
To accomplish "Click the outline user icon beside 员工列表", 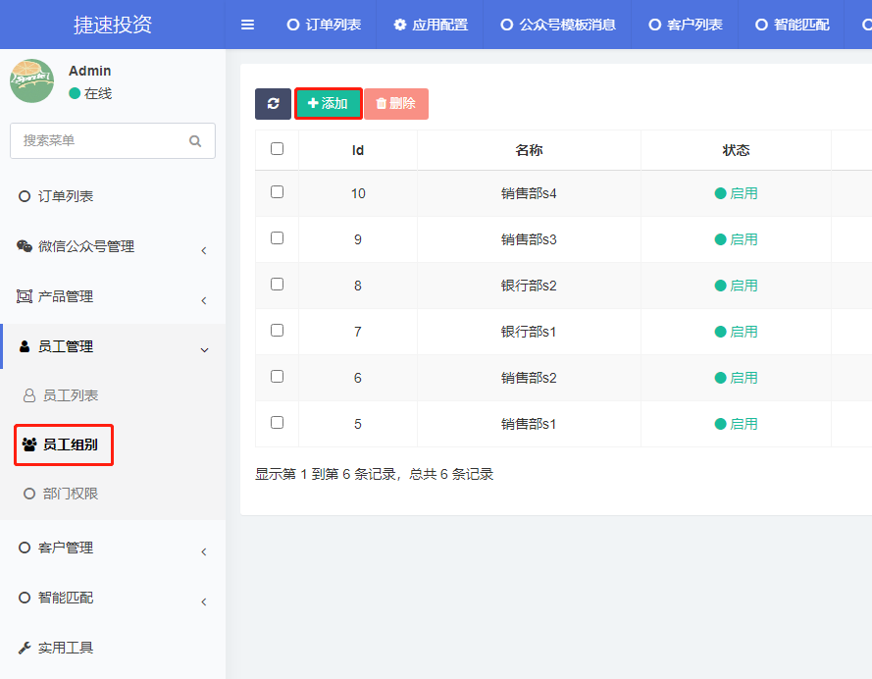I will click(29, 395).
